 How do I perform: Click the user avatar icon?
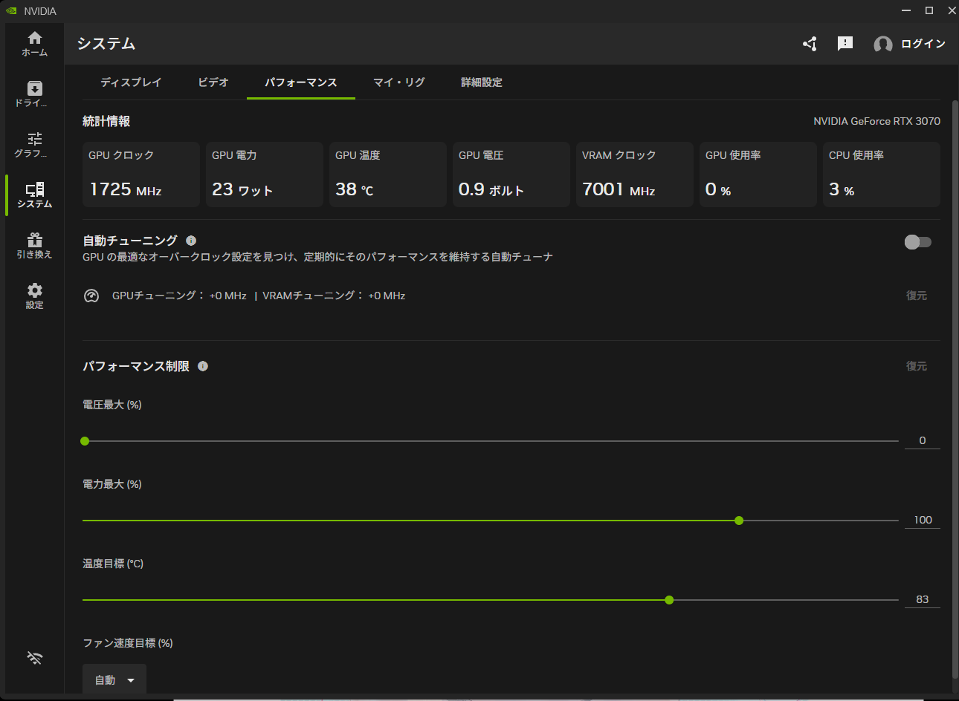[883, 45]
